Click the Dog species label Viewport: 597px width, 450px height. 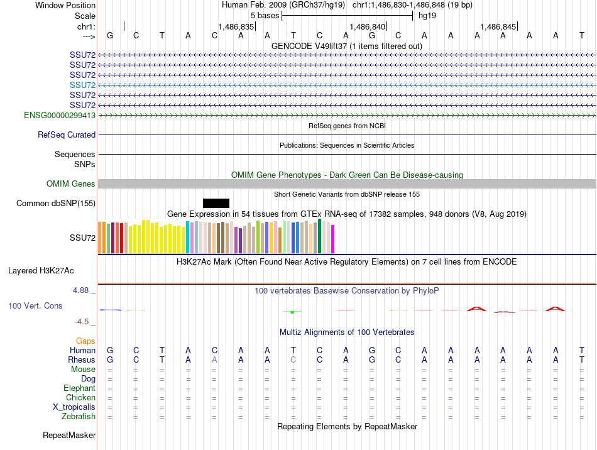coord(89,379)
